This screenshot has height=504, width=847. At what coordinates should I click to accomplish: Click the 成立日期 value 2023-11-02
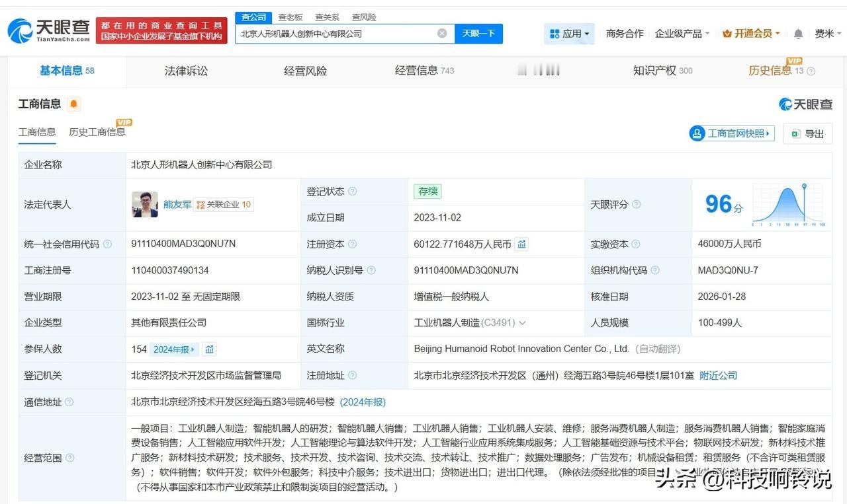437,217
